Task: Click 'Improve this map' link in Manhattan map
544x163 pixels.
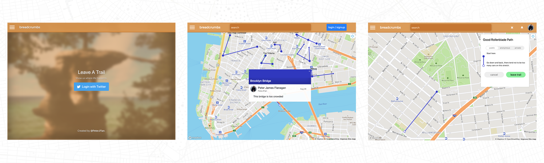Action: 348,139
